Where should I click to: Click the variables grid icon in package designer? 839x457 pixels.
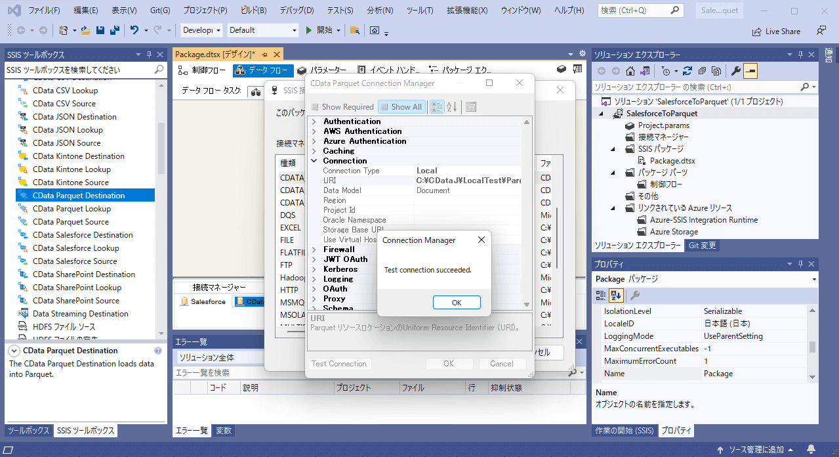point(577,69)
